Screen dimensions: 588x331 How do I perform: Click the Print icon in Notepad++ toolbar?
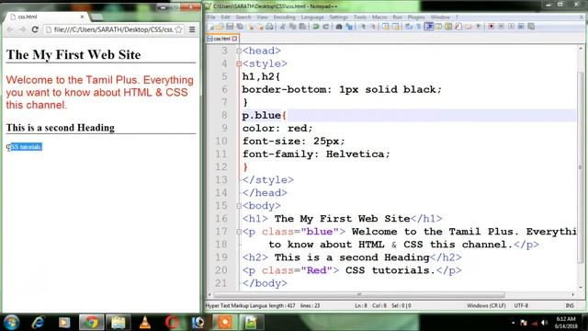pos(269,27)
